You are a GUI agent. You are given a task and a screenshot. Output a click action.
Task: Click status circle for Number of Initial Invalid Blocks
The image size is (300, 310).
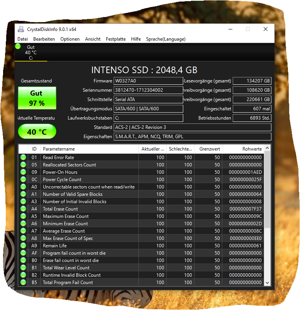click(23, 202)
